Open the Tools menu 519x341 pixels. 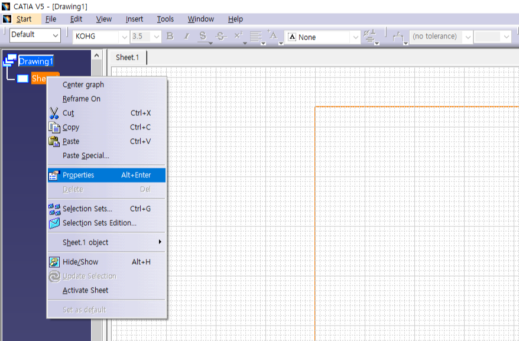(165, 19)
